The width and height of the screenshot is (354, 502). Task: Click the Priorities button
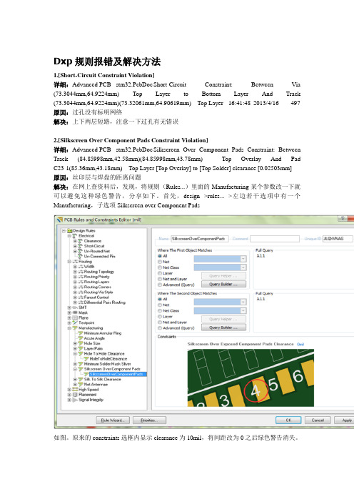[x=149, y=420]
